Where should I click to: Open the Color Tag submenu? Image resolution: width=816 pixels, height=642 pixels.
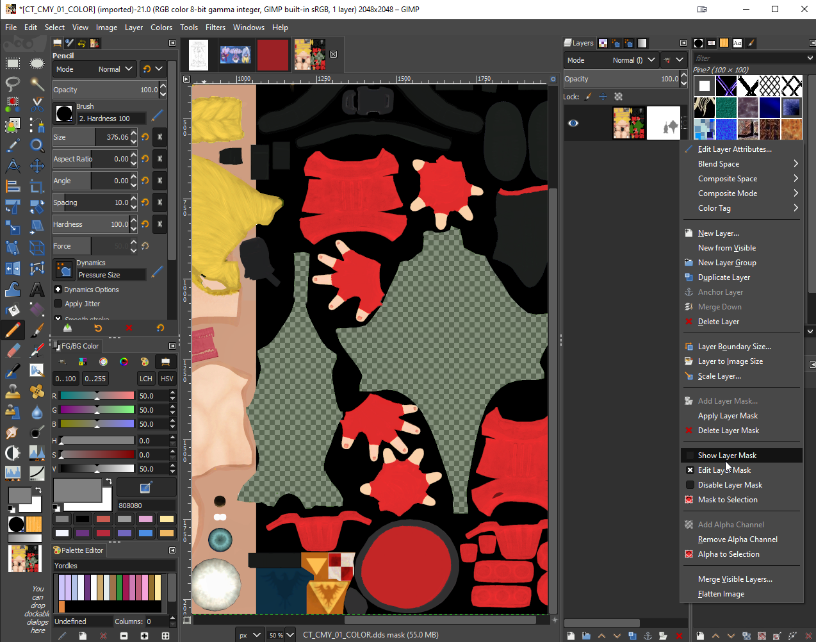tap(741, 208)
